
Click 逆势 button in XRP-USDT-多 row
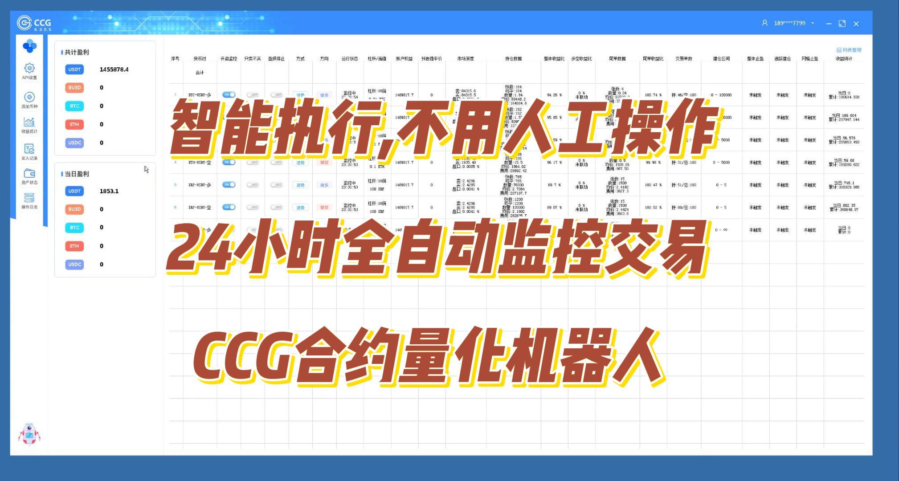click(300, 185)
